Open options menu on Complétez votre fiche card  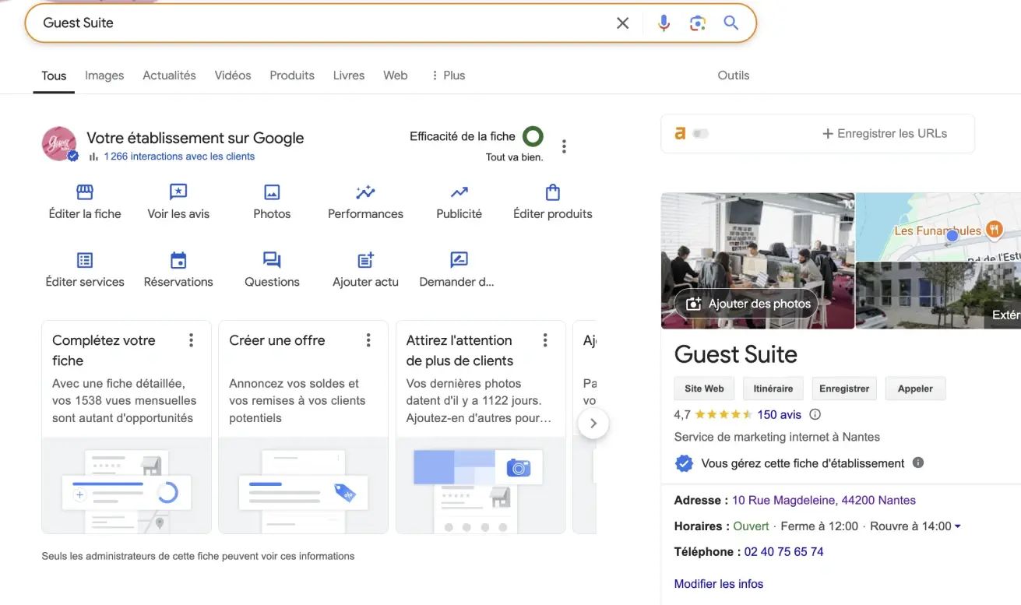click(191, 340)
